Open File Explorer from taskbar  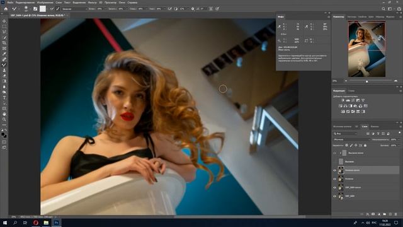coord(46,223)
